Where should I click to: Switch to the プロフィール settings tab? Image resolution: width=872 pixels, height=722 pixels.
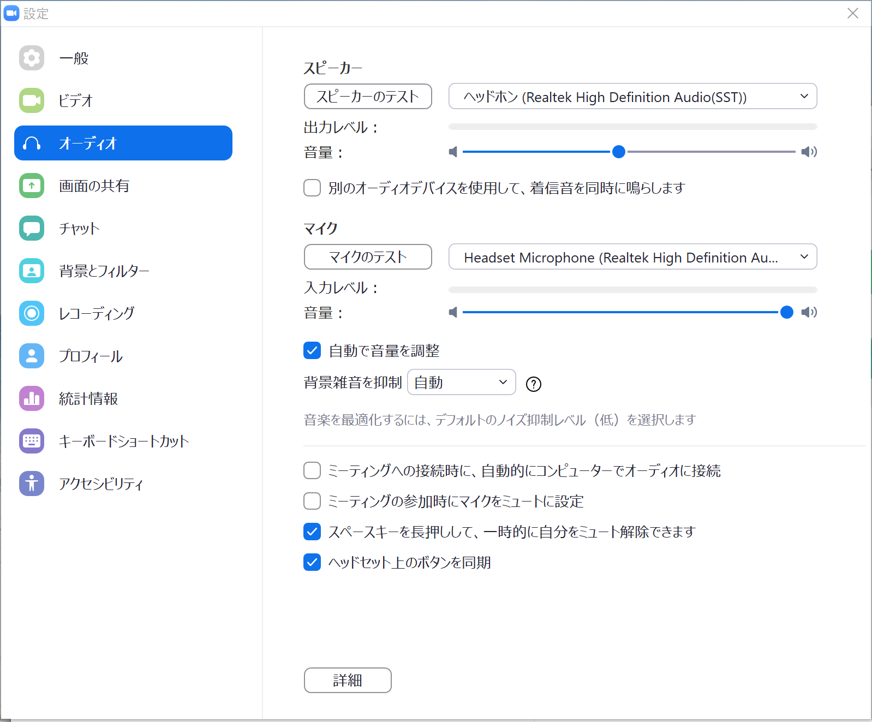(91, 356)
